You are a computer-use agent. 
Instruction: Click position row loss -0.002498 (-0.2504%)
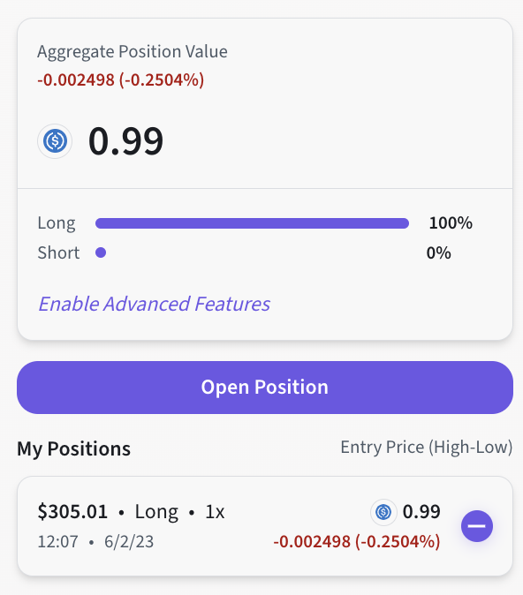tap(357, 541)
